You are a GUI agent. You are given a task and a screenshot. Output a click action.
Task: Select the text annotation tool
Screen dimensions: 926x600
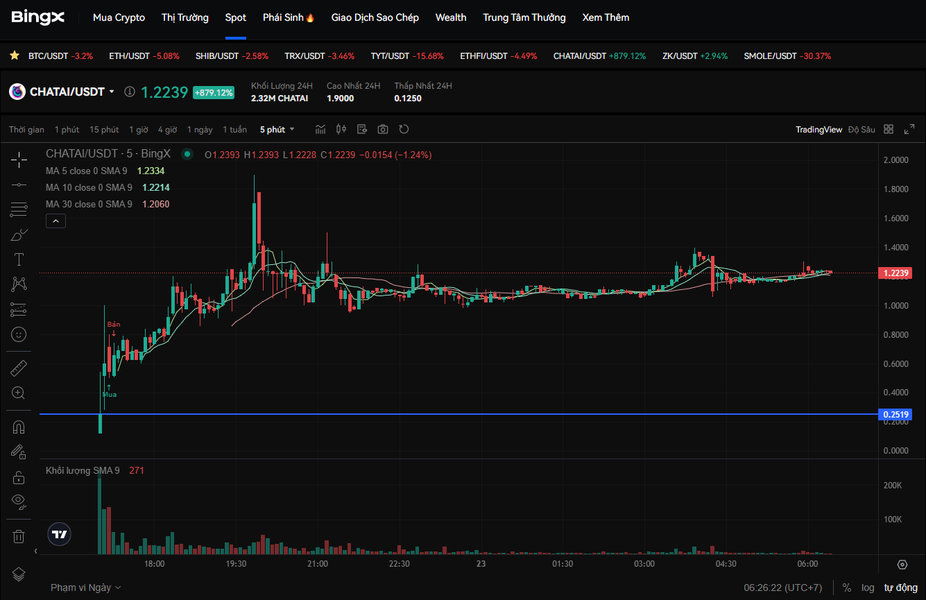pos(19,259)
